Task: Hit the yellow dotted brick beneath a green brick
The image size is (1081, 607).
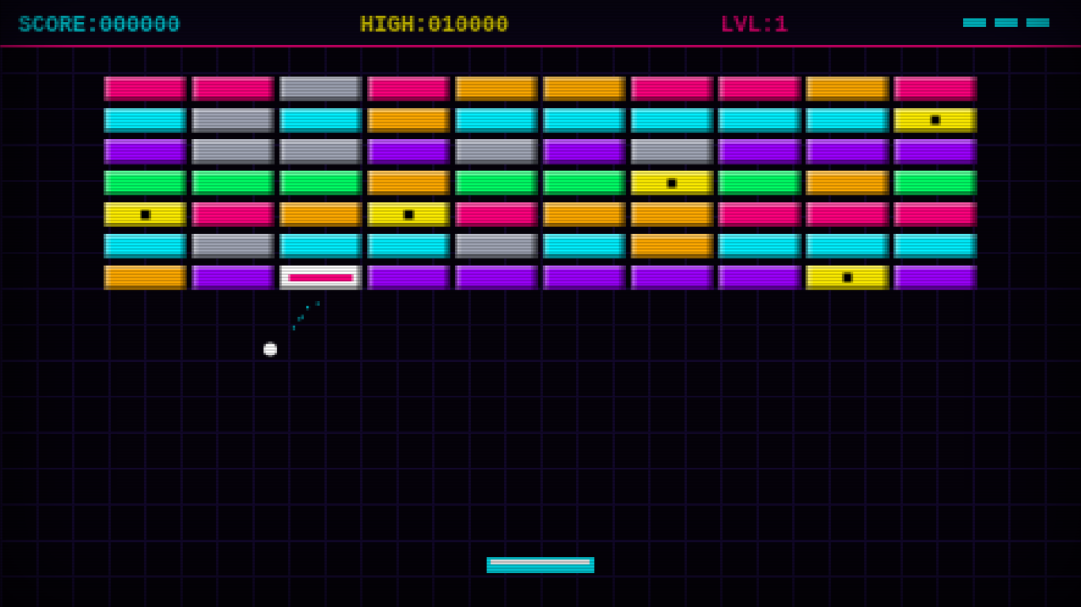Action: (145, 215)
